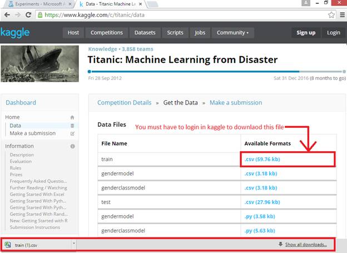Screen dimensions: 347x253
Task: Open Submission Instructions link
Action: tap(34, 227)
